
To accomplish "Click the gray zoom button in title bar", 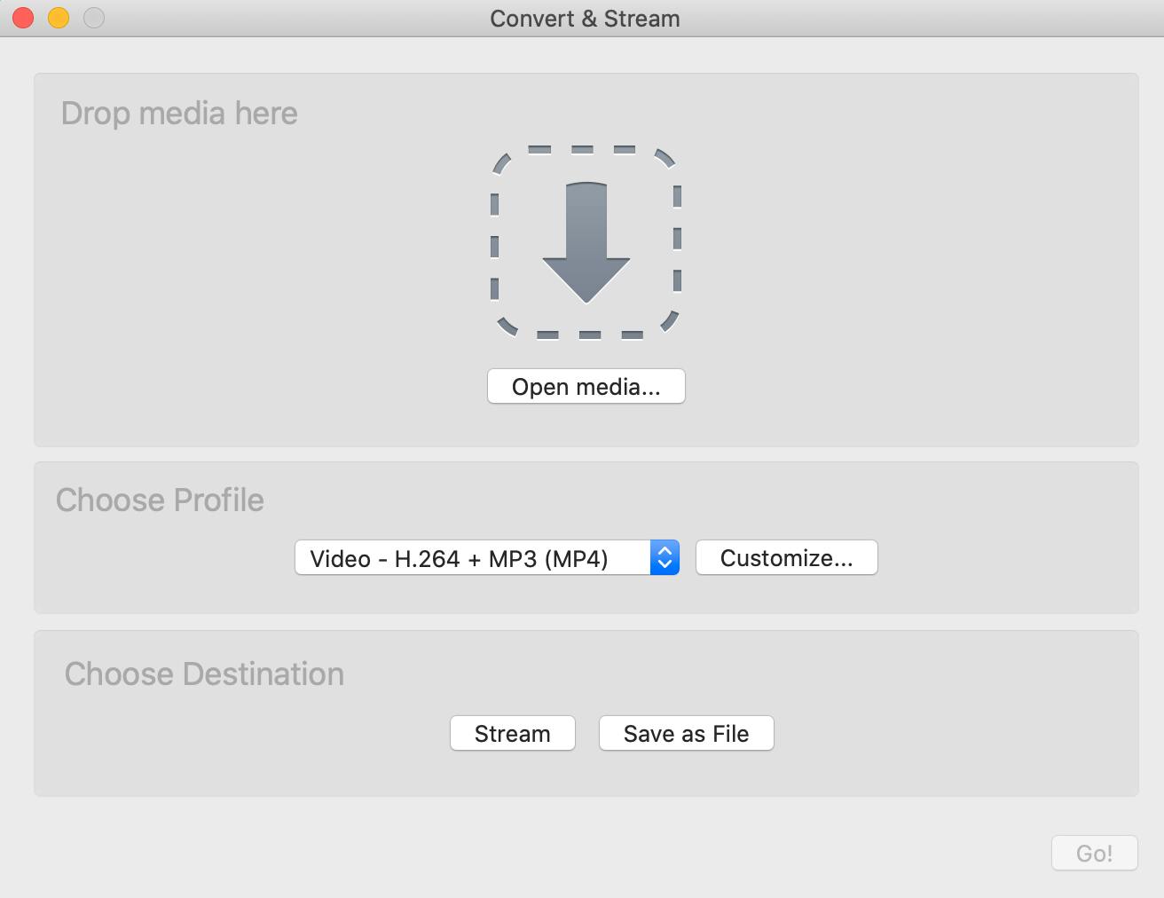I will [x=93, y=18].
